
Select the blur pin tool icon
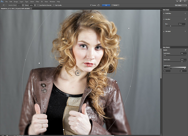click(x=4, y=5)
